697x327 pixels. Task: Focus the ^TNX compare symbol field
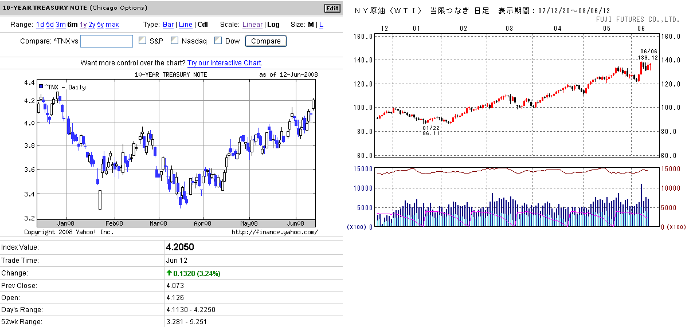click(x=107, y=41)
